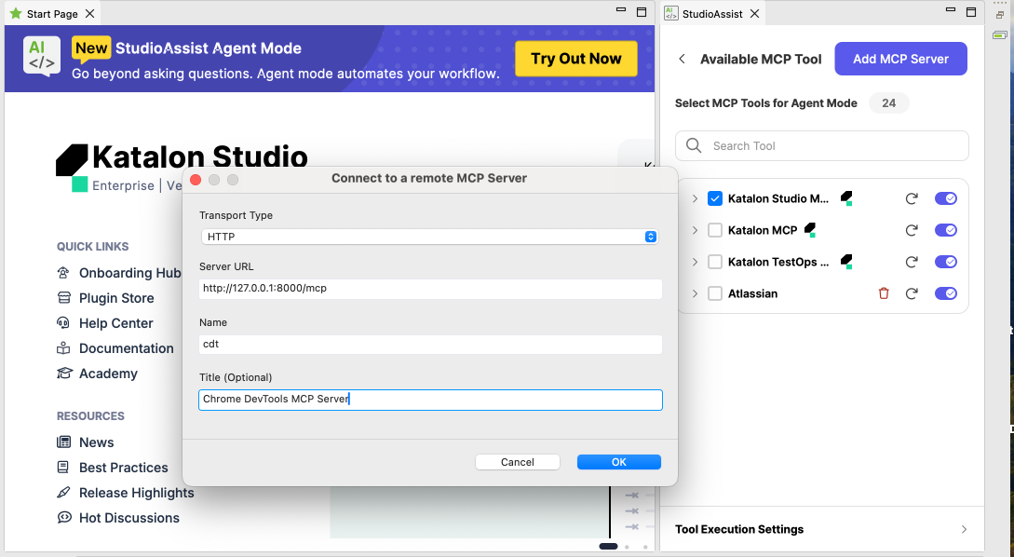This screenshot has width=1014, height=557.
Task: Click the Try Out Now banner button
Action: click(575, 58)
